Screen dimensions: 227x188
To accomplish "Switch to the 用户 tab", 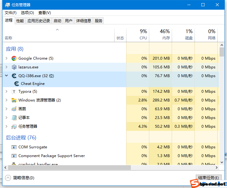I will click(68, 21).
